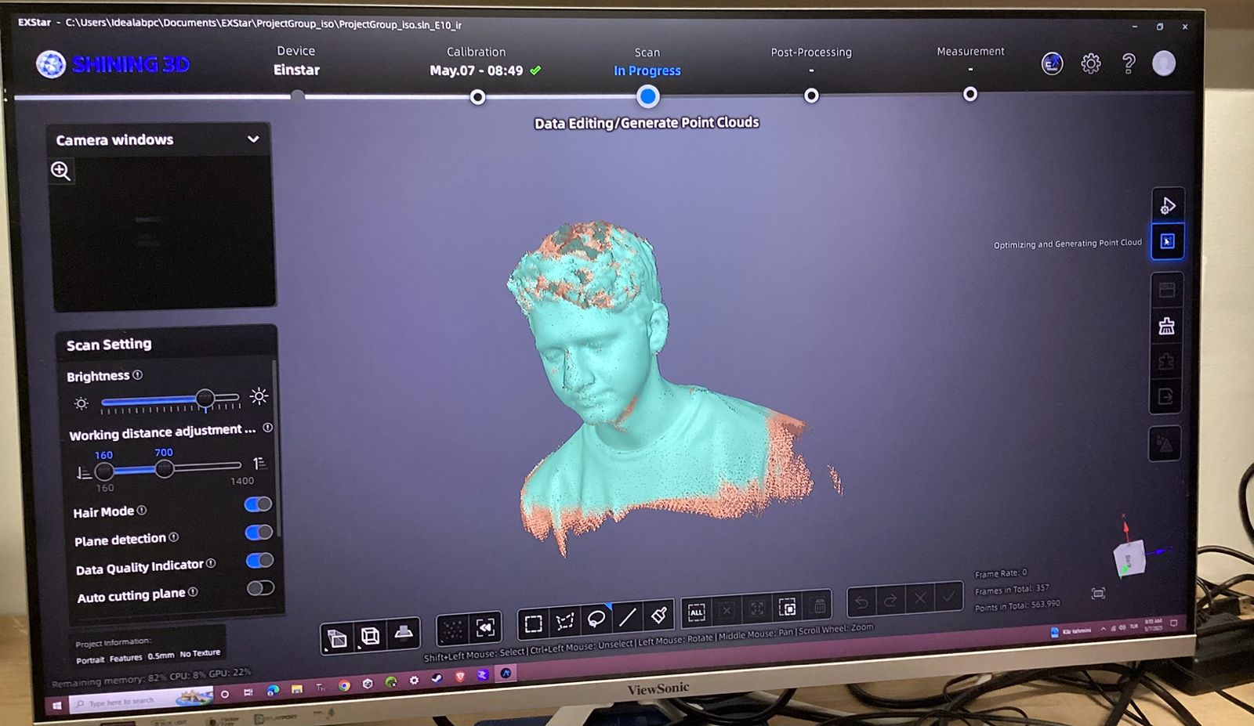Click the Measurement progress marker circle
The height and width of the screenshot is (726, 1254).
point(969,94)
